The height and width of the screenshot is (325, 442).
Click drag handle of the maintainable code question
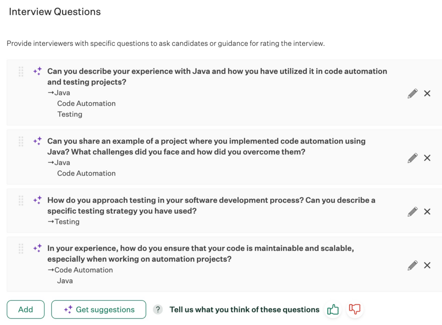click(x=21, y=249)
